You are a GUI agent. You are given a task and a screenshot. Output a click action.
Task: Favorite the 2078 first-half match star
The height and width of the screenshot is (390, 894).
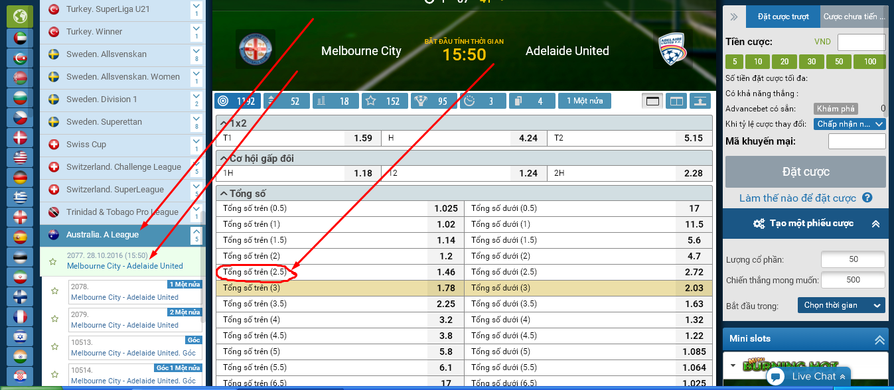54,291
